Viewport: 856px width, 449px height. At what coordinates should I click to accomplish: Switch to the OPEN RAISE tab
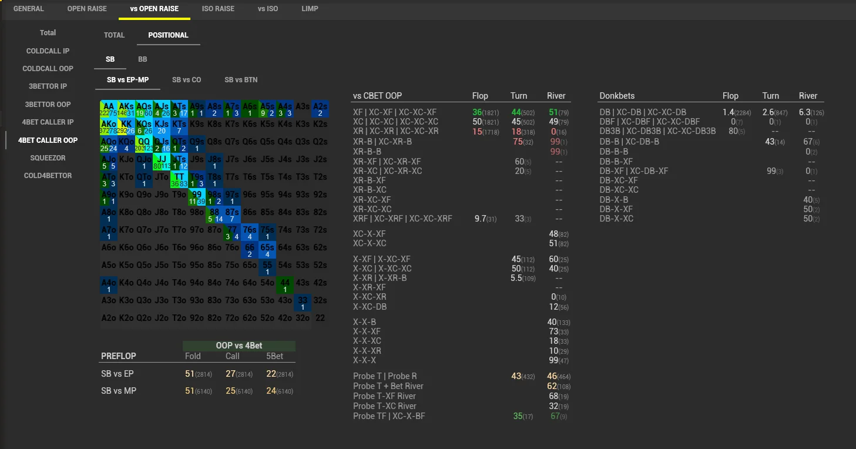pos(86,9)
